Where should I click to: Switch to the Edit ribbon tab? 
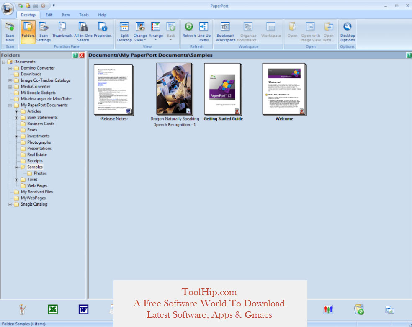49,15
